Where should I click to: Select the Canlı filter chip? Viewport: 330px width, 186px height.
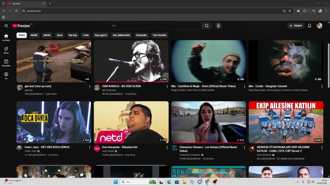(x=86, y=35)
